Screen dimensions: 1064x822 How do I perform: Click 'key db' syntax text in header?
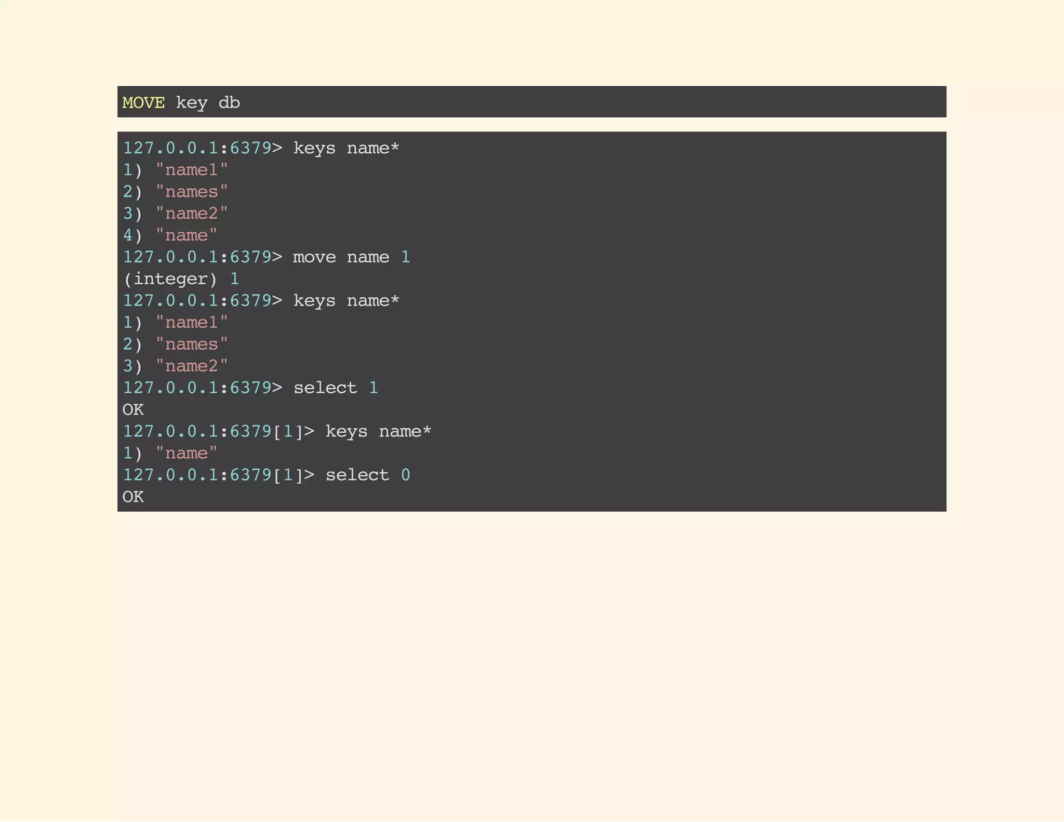[208, 102]
